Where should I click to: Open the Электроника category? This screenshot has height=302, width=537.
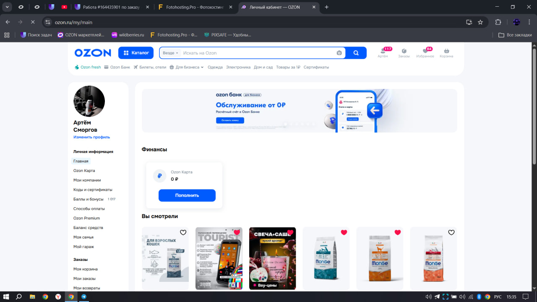point(238,67)
